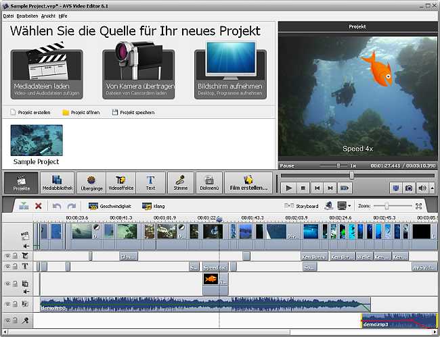Switch to Storyboard view
Screen dimensions: 440x337
coord(301,206)
